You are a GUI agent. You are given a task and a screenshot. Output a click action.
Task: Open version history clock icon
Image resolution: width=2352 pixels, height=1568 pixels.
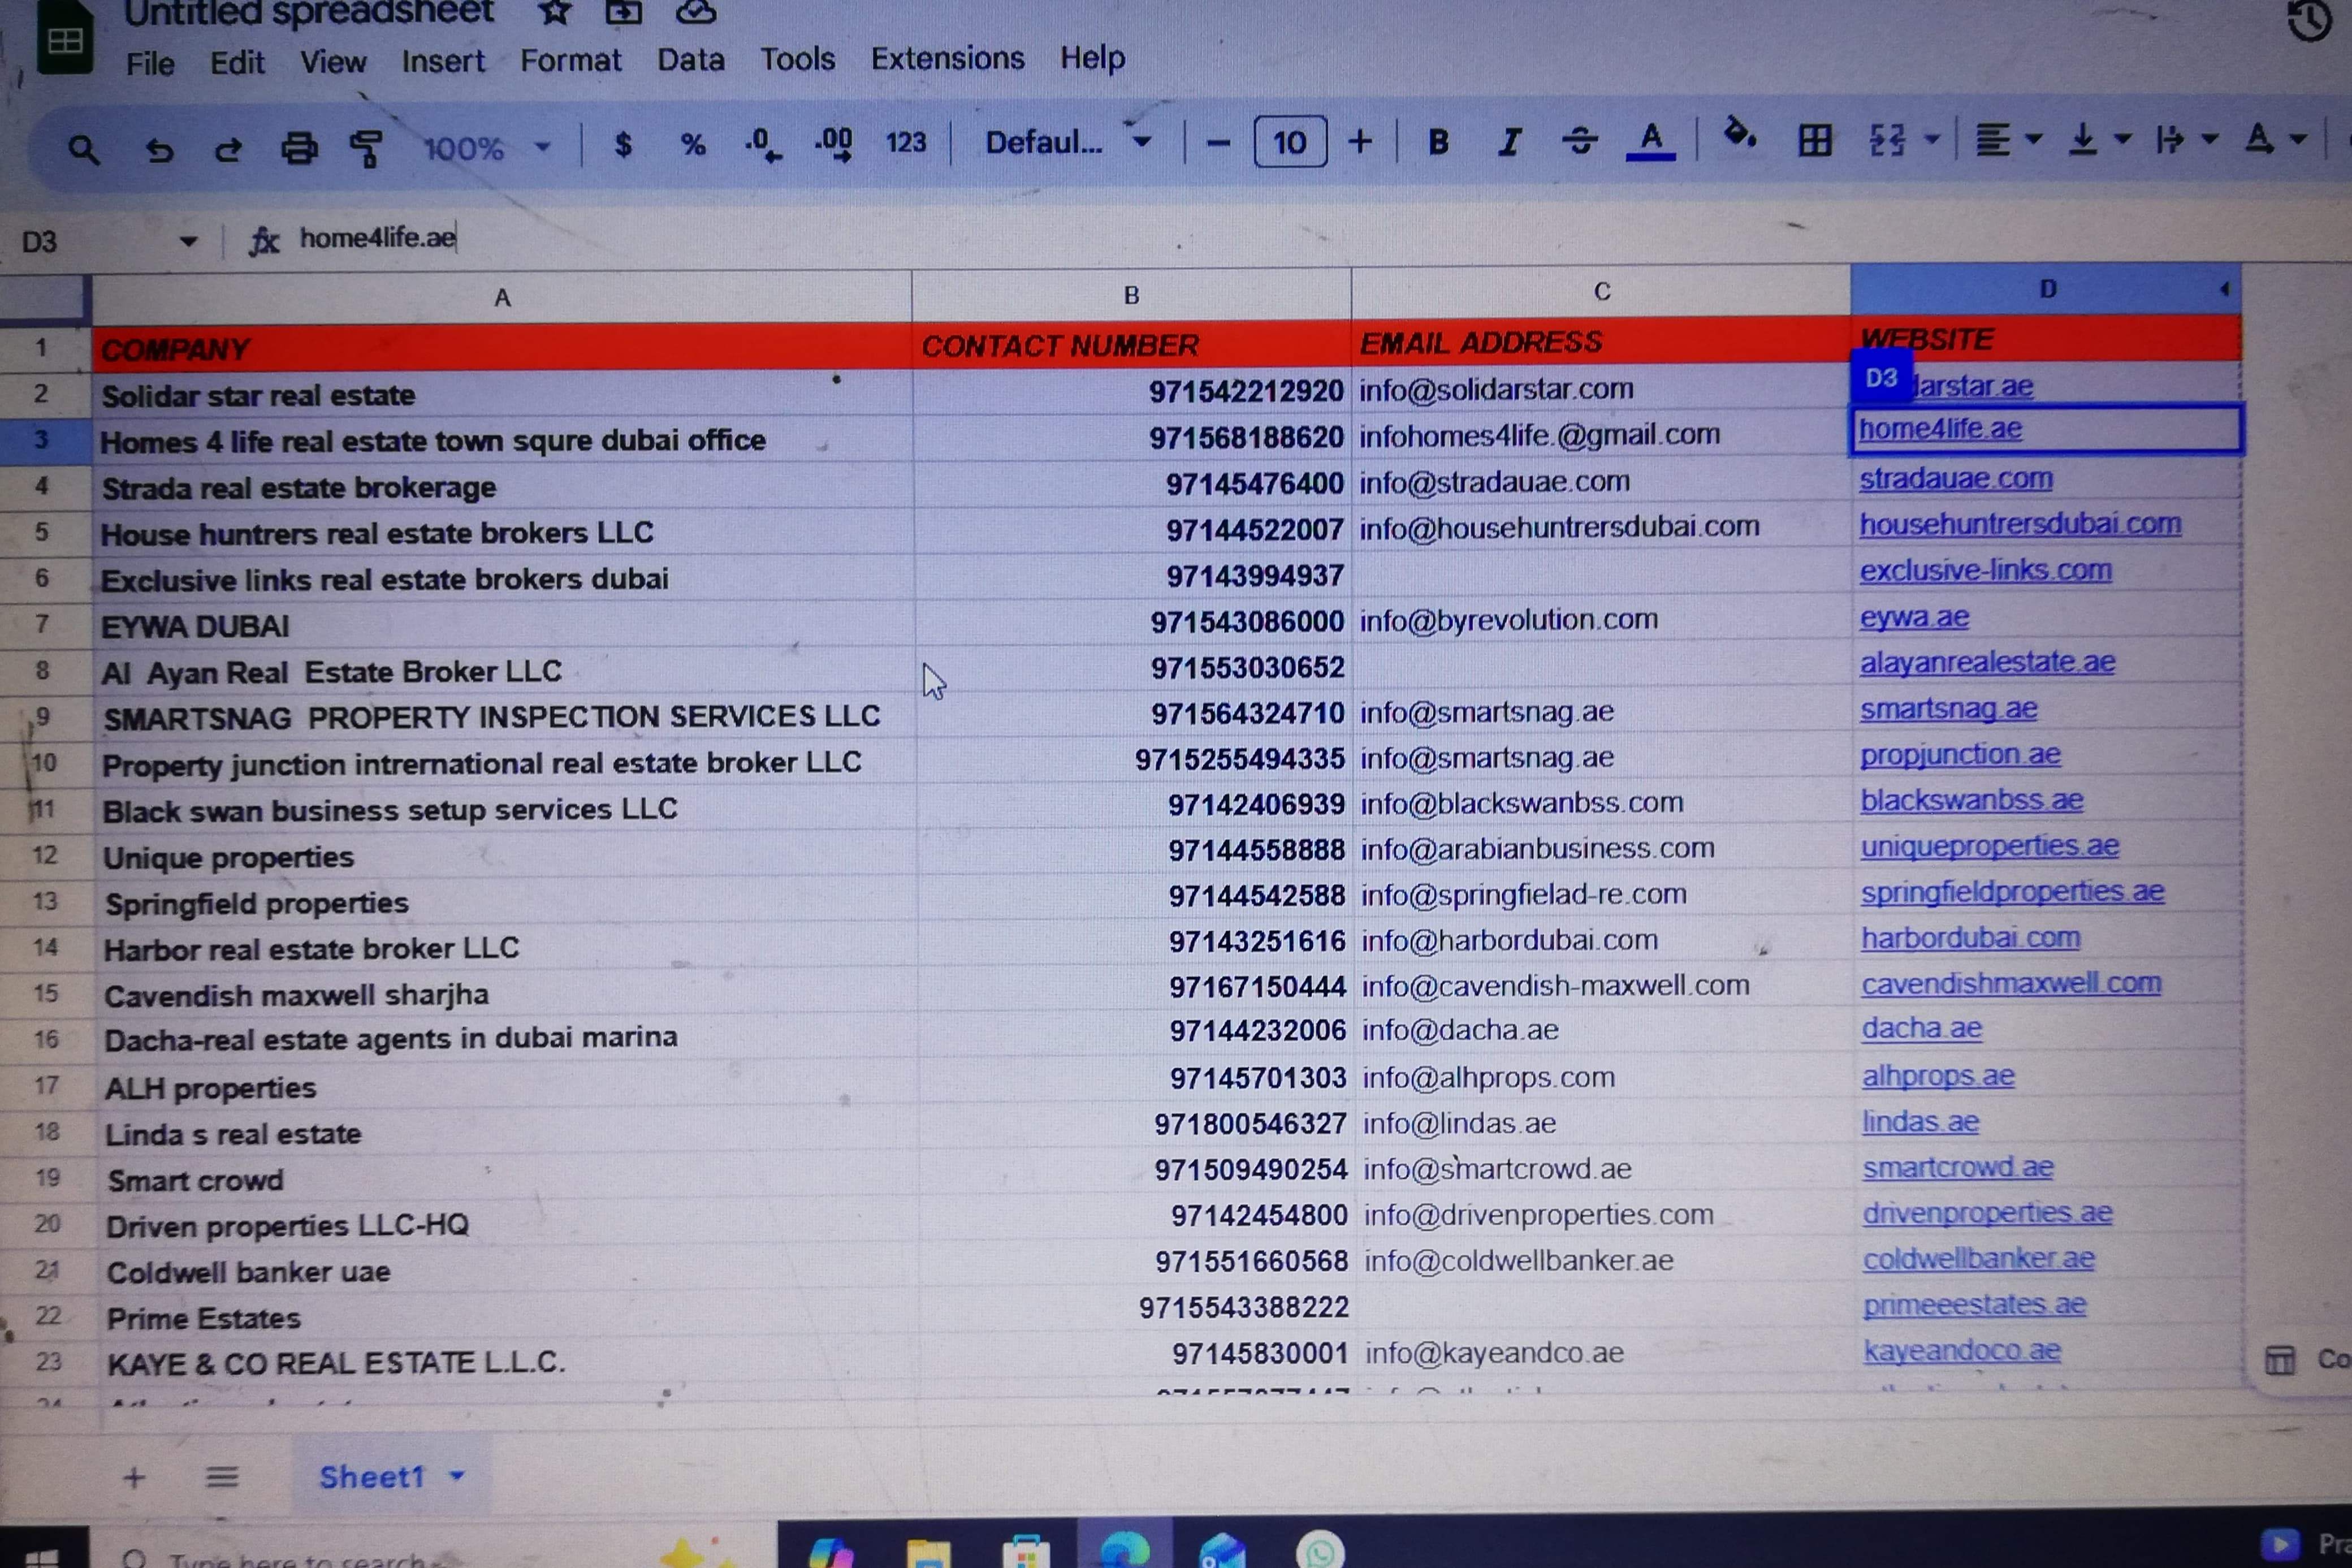pyautogui.click(x=2309, y=20)
